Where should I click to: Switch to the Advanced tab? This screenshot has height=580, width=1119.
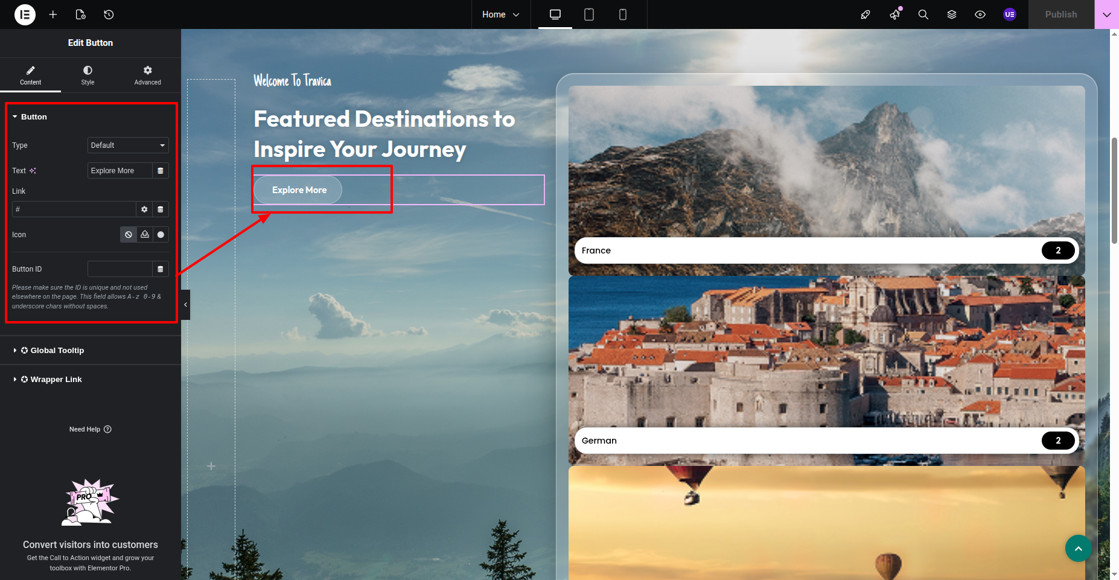[147, 75]
